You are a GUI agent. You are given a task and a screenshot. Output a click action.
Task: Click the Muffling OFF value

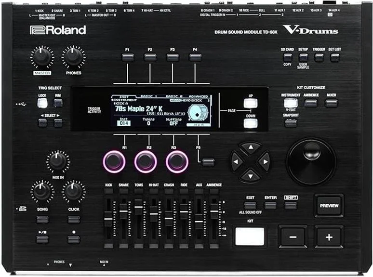pos(173,123)
